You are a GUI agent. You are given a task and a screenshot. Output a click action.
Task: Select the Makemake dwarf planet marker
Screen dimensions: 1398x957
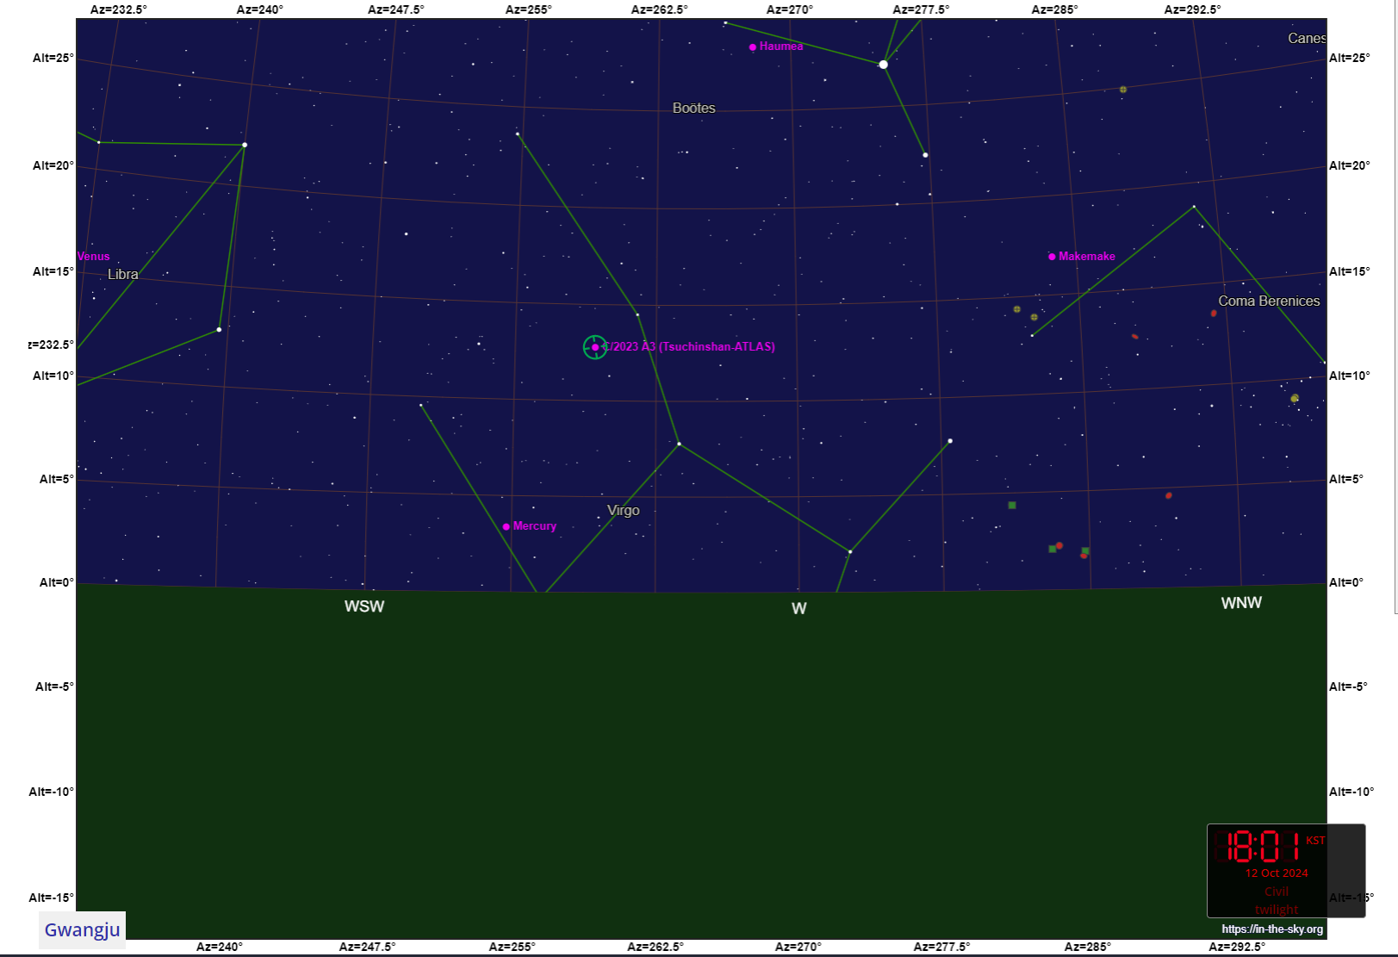tap(1052, 257)
